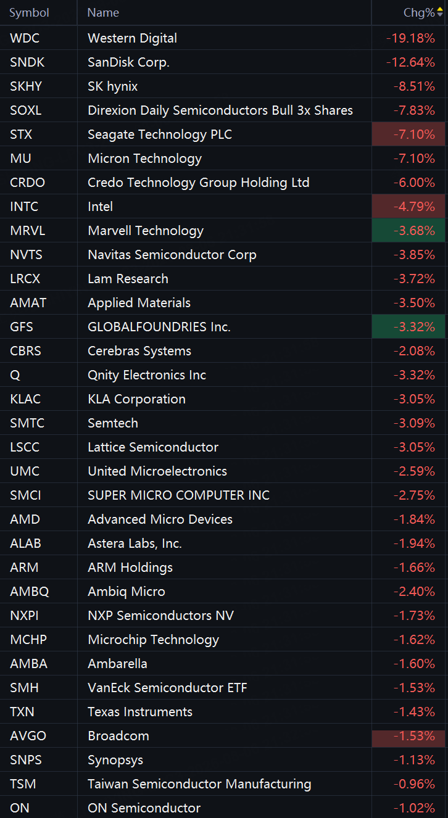This screenshot has width=448, height=818.
Task: Click Intel's highlighted -4.79% cell
Action: coord(409,206)
